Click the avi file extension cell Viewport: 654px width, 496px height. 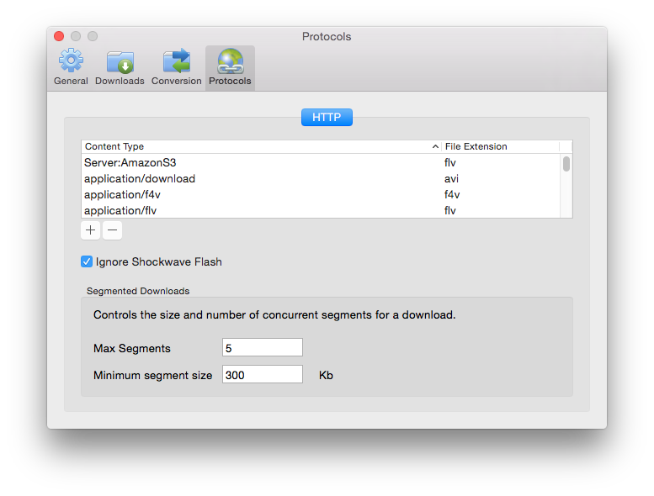pyautogui.click(x=451, y=179)
